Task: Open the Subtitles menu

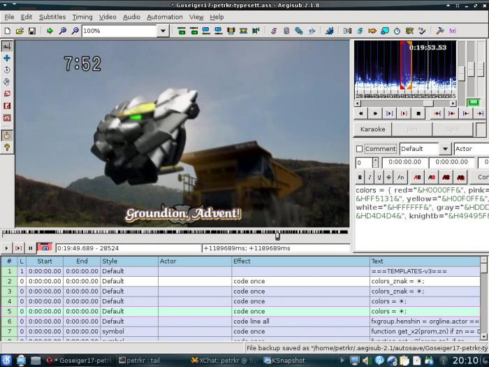Action: click(x=52, y=17)
